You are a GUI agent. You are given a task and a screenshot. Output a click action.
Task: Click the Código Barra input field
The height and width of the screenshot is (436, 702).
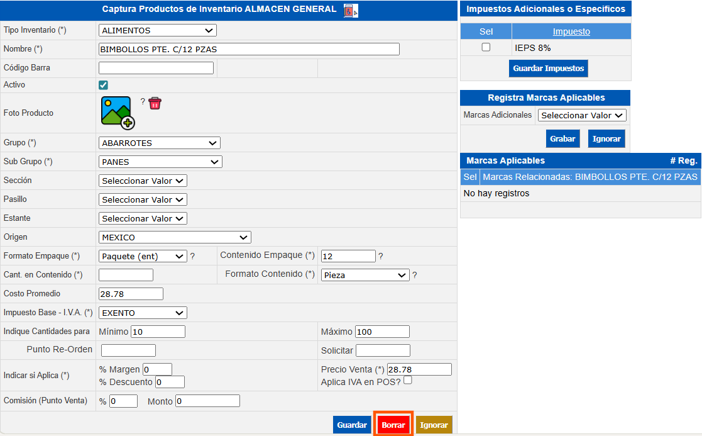(156, 68)
